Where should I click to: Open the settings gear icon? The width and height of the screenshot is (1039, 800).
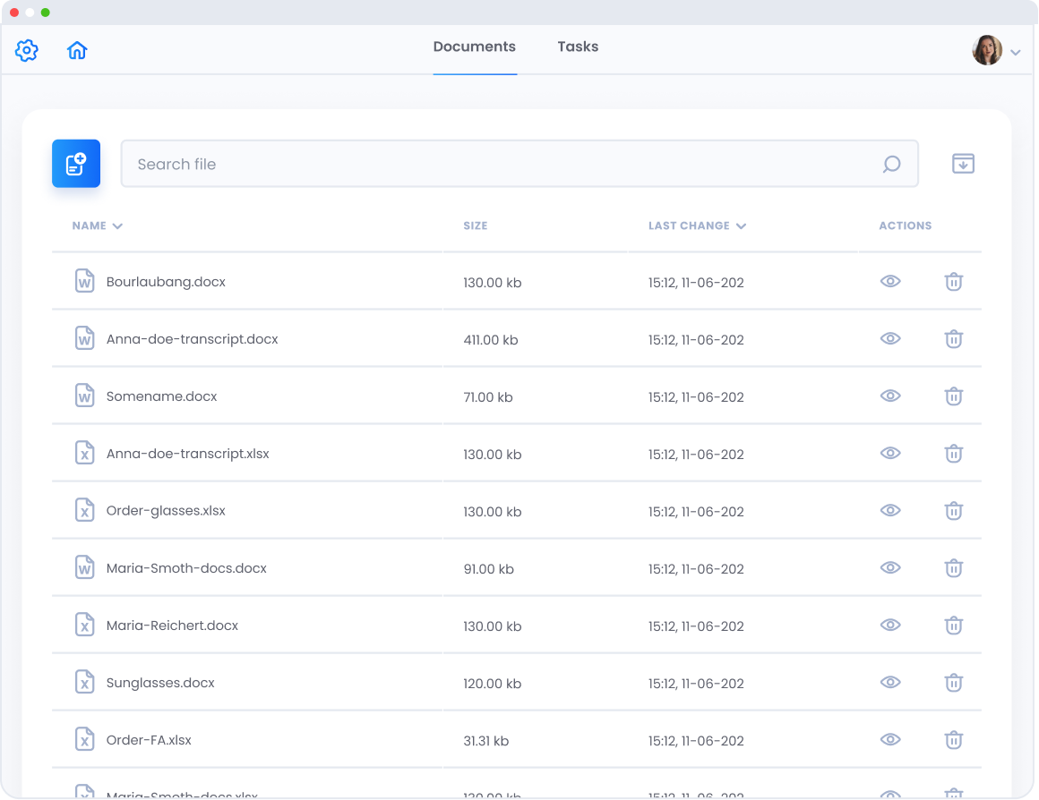tap(27, 51)
